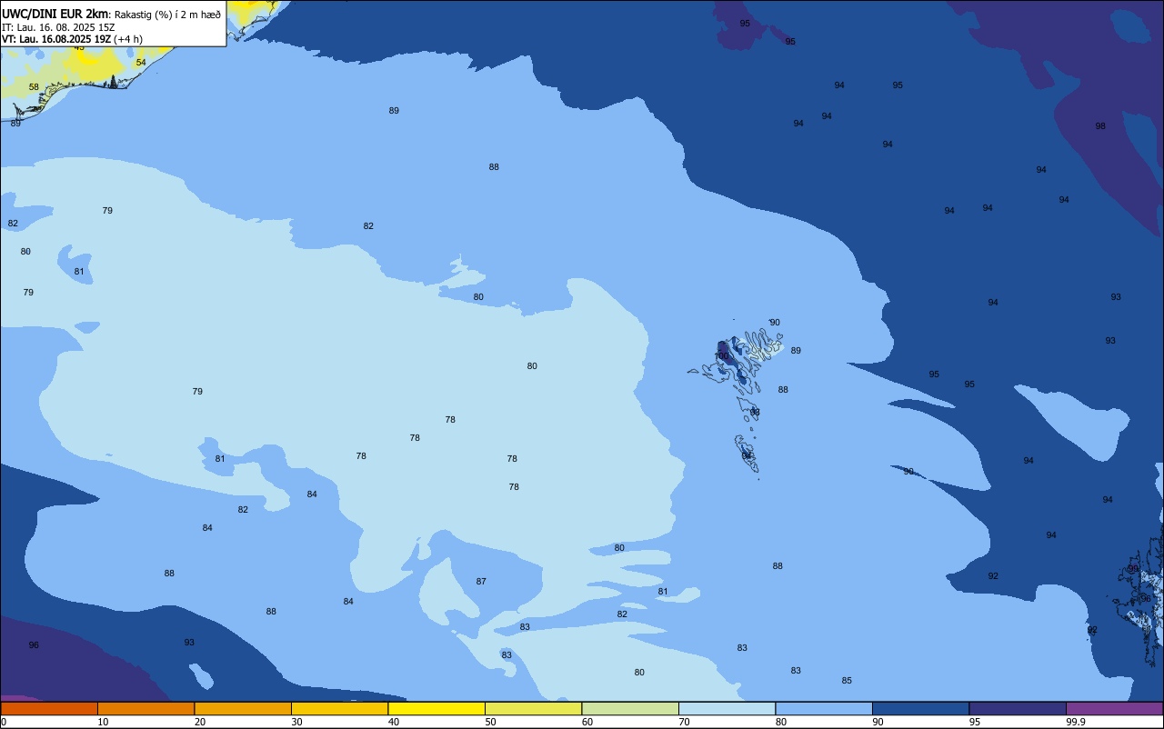Image resolution: width=1164 pixels, height=729 pixels.
Task: Pick the 20–30 amber legend color band
Action: [243, 708]
